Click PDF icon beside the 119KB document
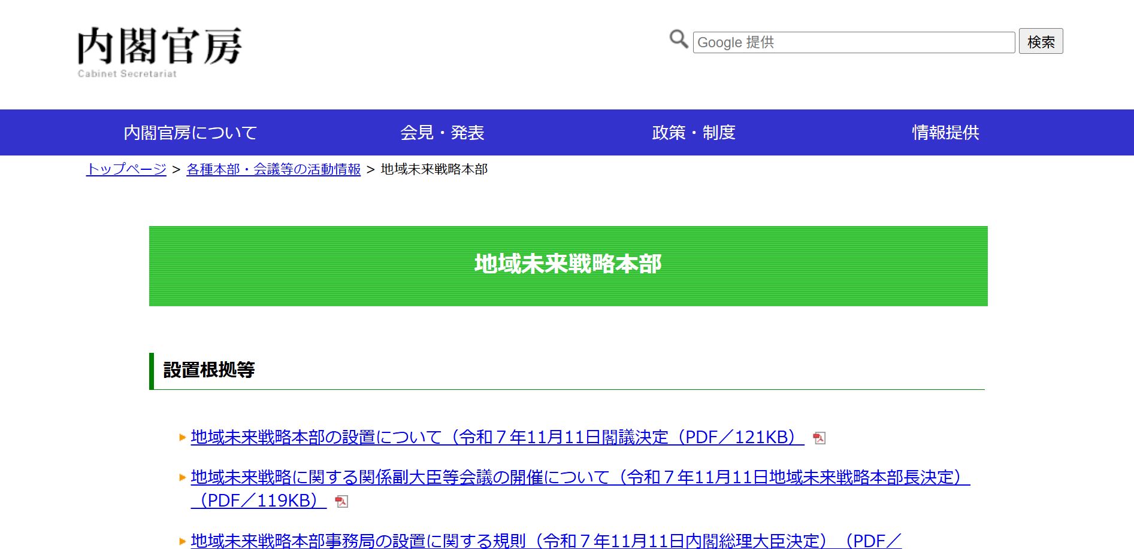The width and height of the screenshot is (1134, 549). [x=341, y=502]
